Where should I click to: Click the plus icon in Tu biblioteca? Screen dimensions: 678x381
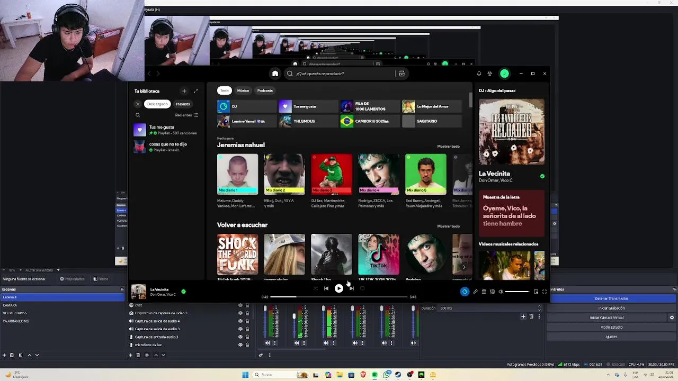point(184,91)
